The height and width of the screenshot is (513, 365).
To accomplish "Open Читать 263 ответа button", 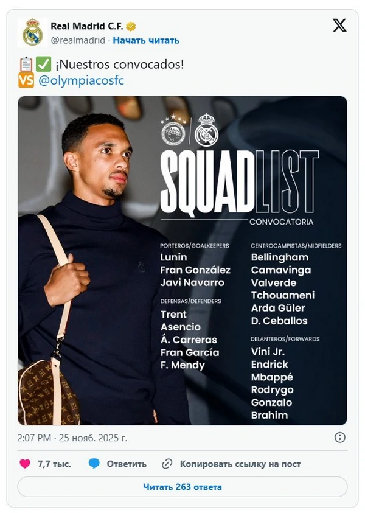I will click(x=182, y=487).
